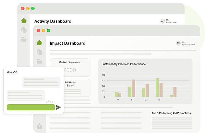The height and width of the screenshot is (133, 205).
Task: Click the tallest green bar at category 3
Action: (157, 87)
